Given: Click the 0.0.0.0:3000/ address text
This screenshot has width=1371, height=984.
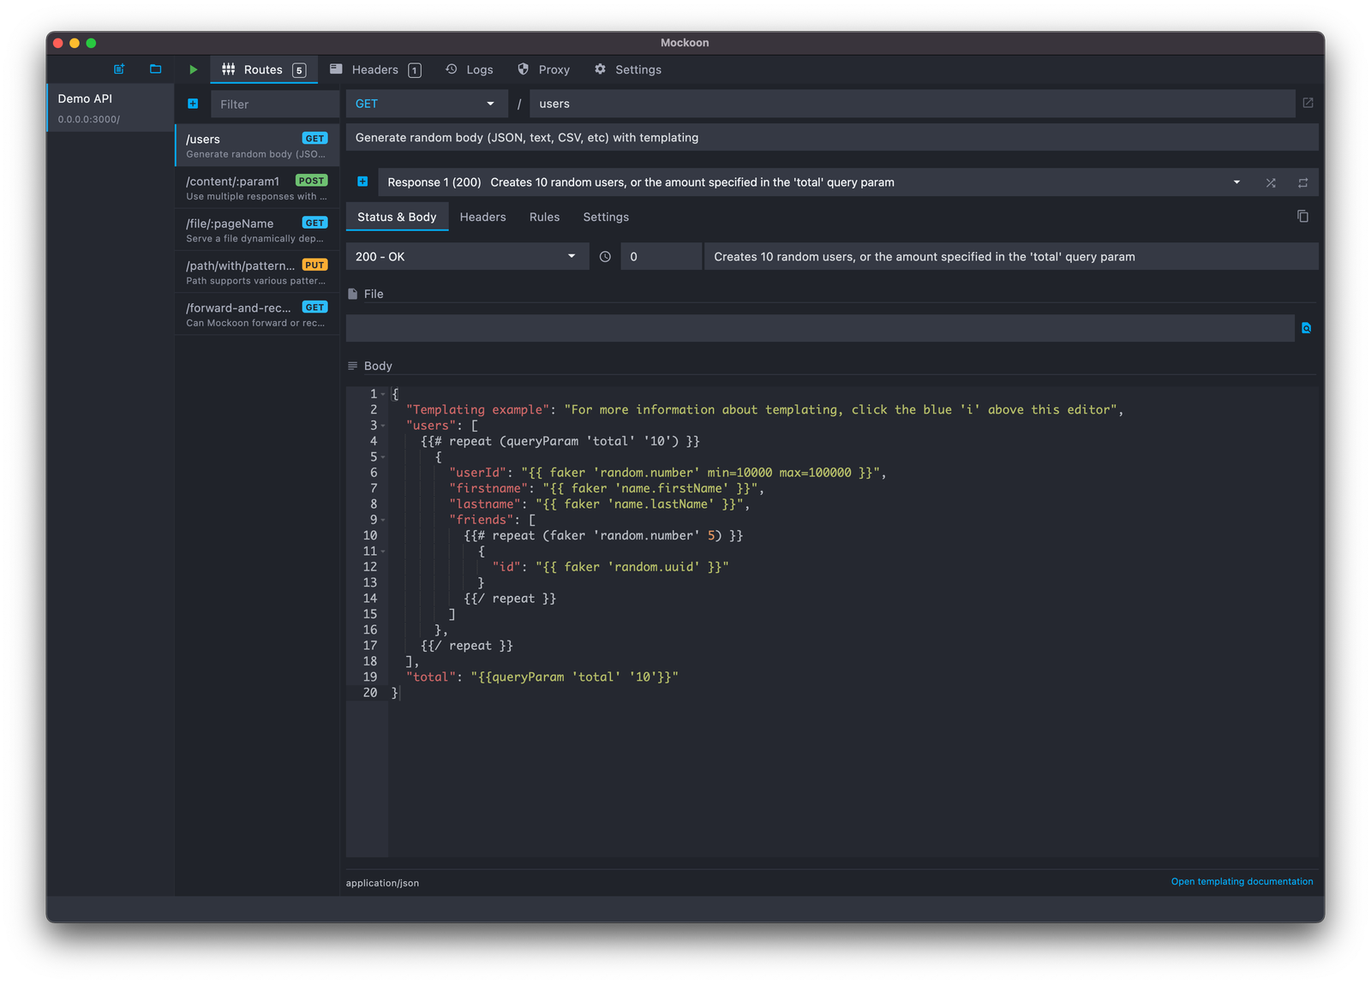Looking at the screenshot, I should (x=89, y=119).
